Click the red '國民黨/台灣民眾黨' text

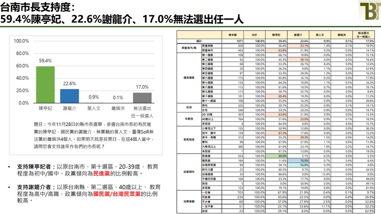coord(117,194)
